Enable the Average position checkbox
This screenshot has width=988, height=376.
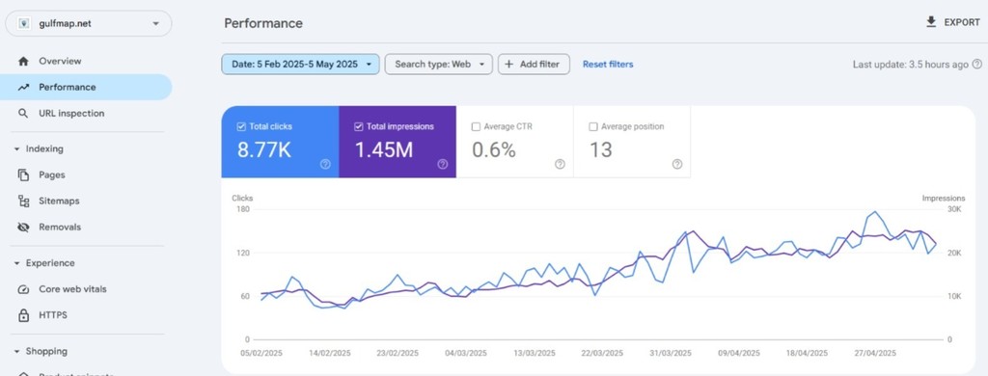click(593, 126)
